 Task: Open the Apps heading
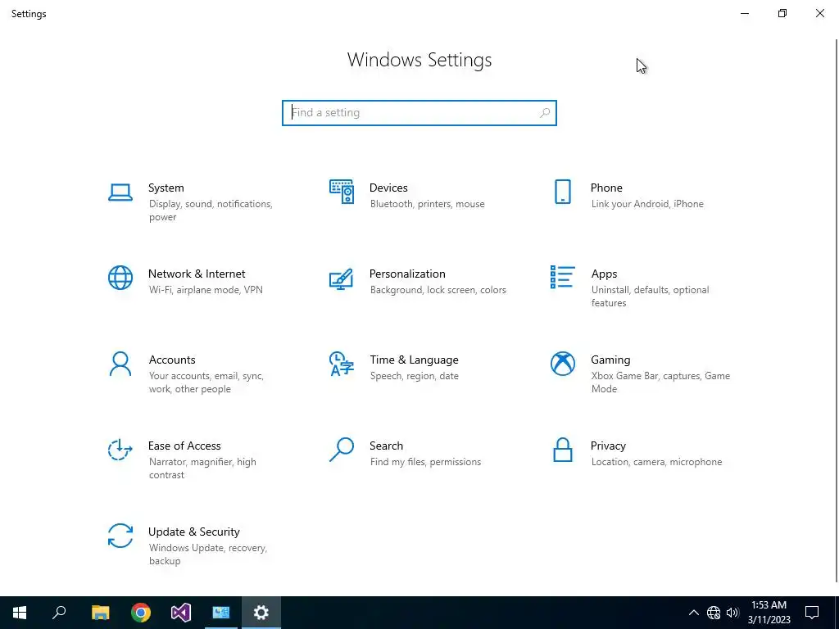604,274
